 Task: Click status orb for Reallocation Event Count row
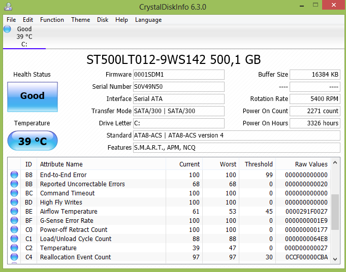[x=14, y=257]
